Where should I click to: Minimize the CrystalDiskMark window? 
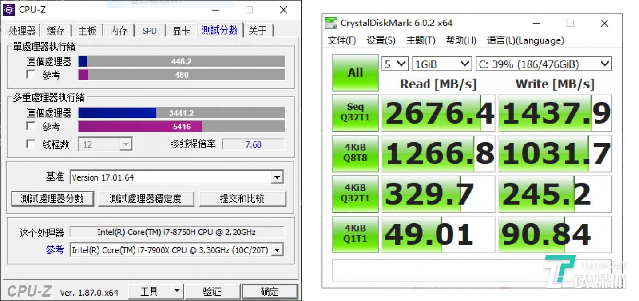coord(536,23)
